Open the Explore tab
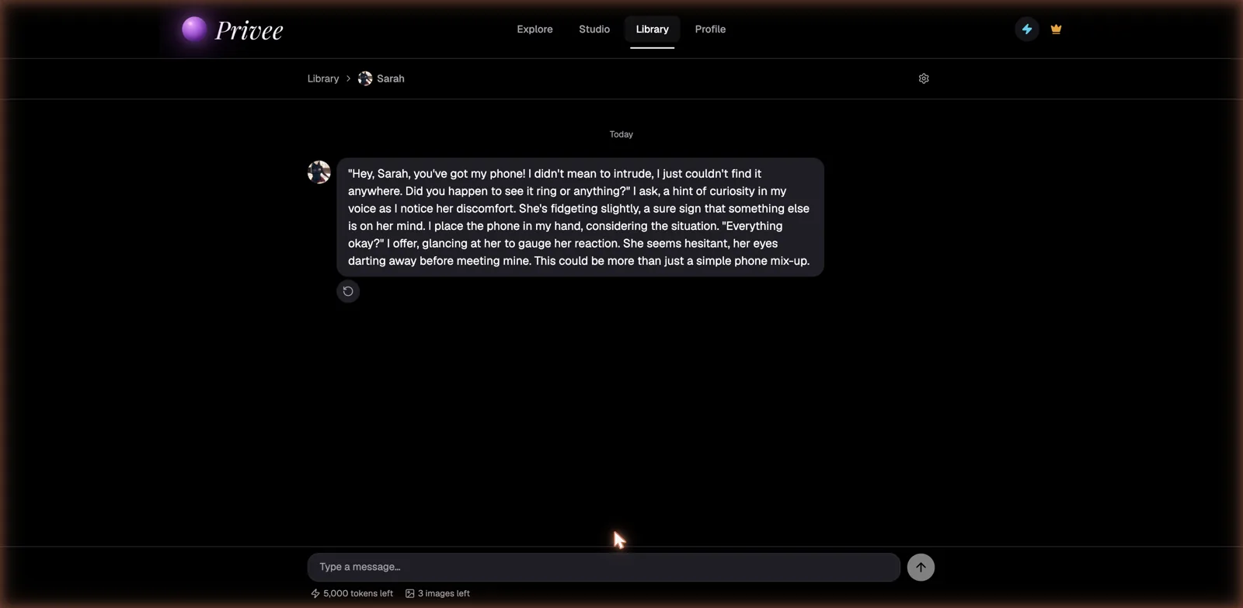This screenshot has width=1243, height=608. pos(534,29)
